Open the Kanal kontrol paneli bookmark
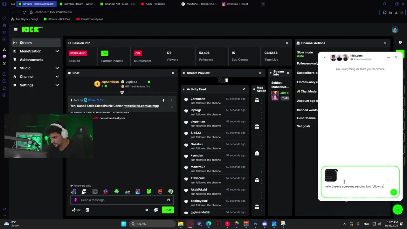Image resolution: width=407 pixels, height=229 pixels. (91, 19)
